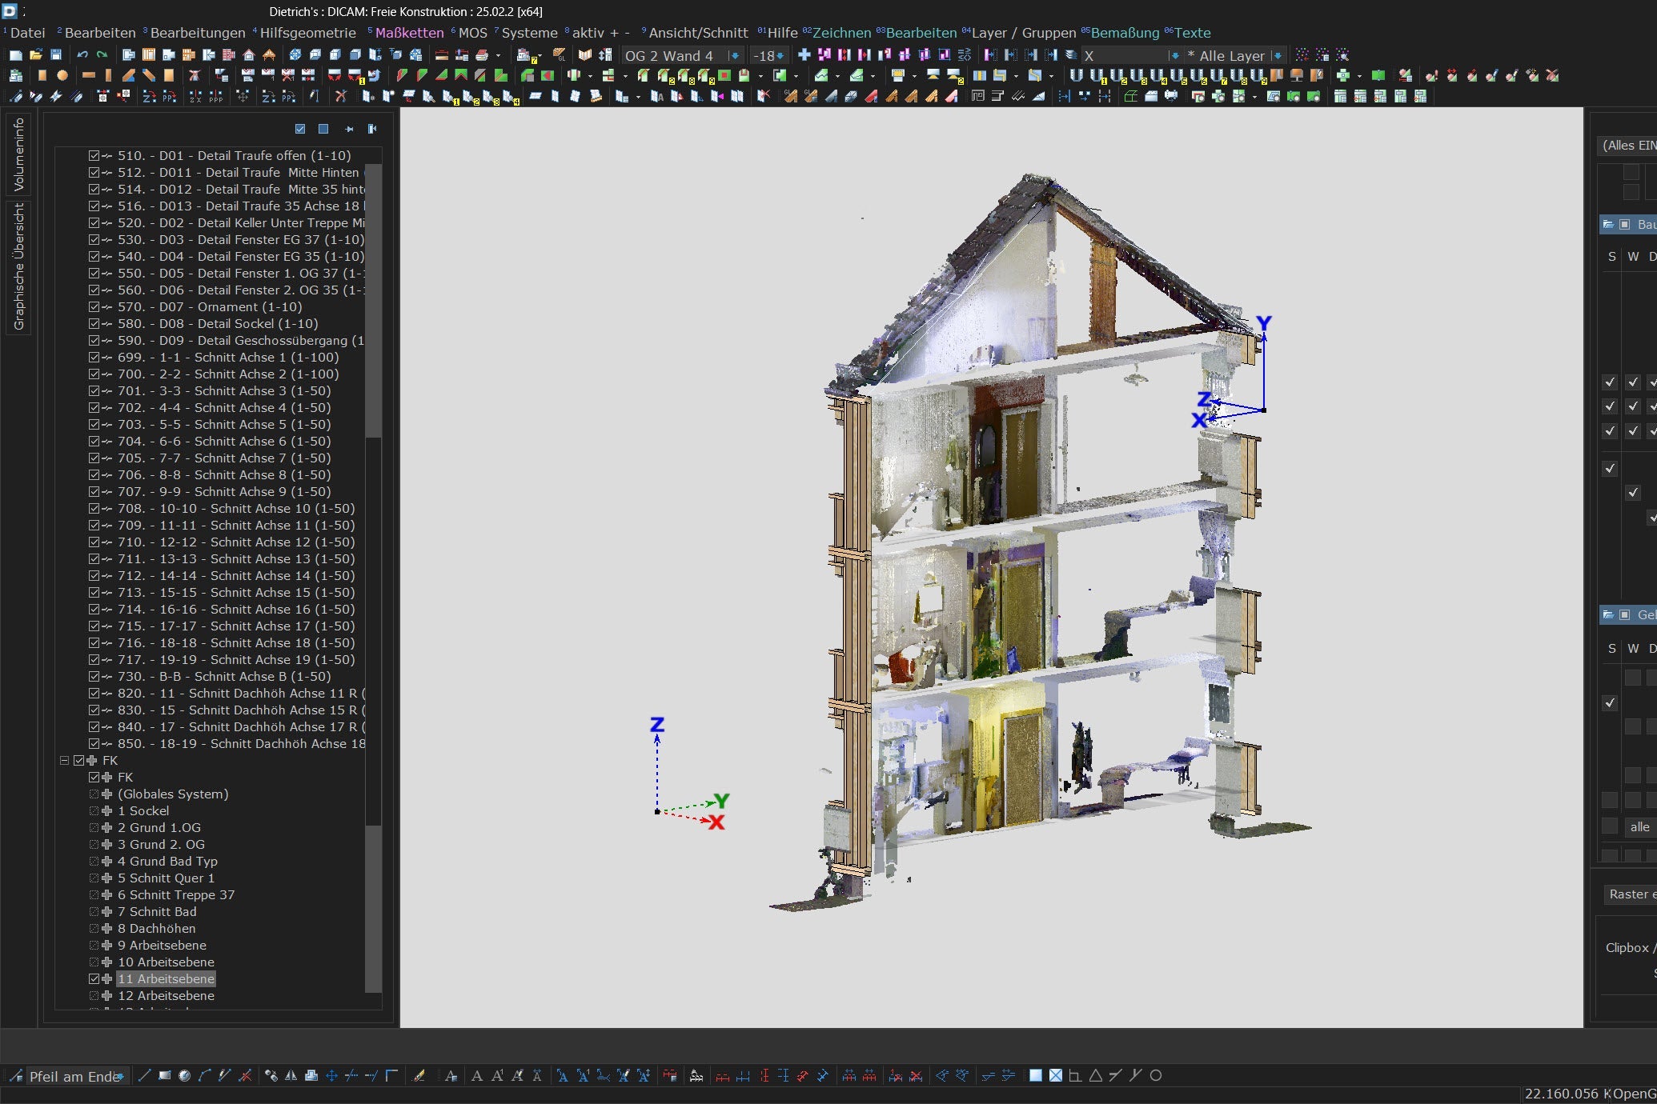Screen dimensions: 1657x1104
Task: Click the circle tool in bottom toolbar
Action: (1156, 1075)
